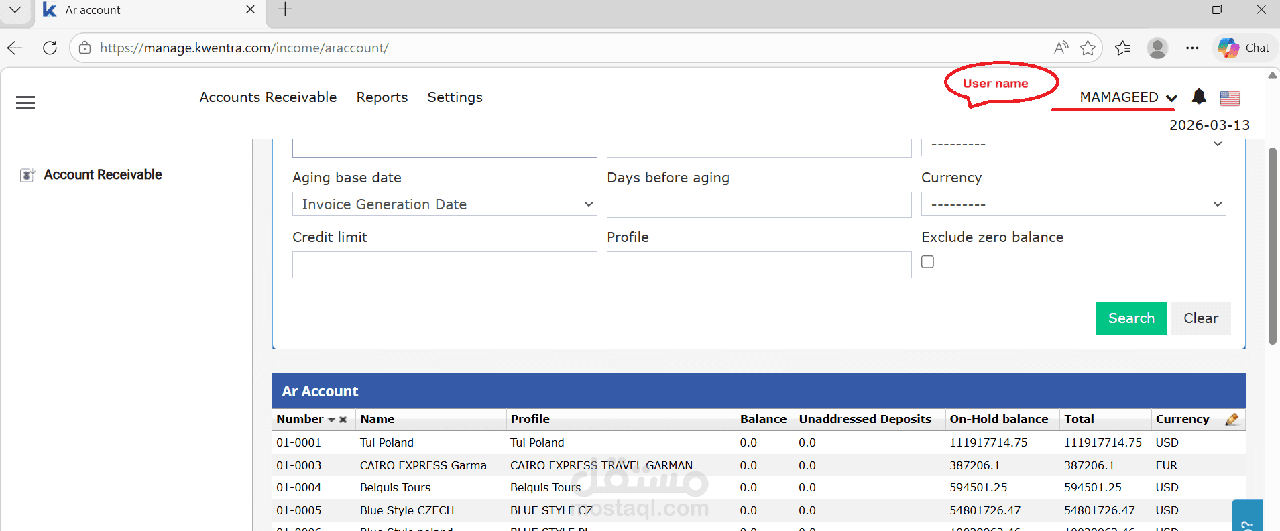
Task: Open the Copilot Chat button
Action: [1244, 48]
